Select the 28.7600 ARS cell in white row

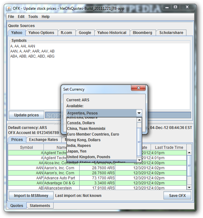click(x=97, y=168)
